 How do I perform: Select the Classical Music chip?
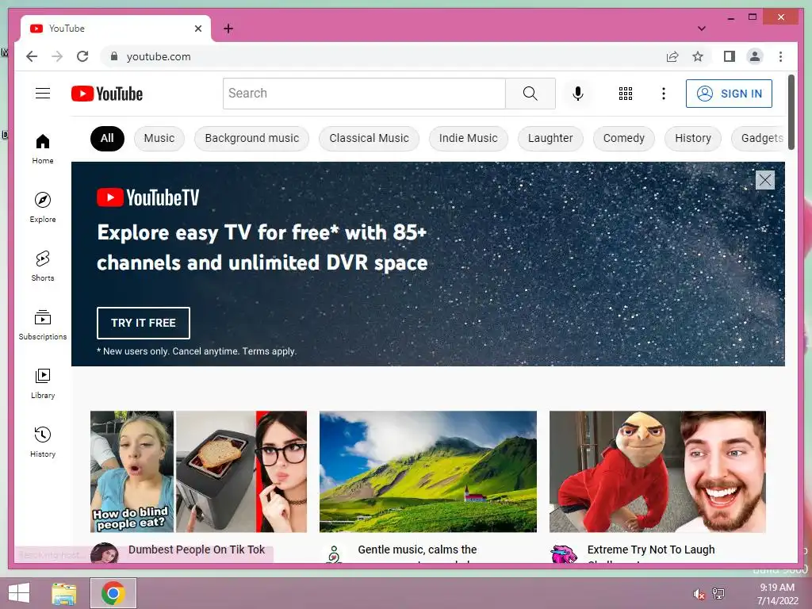(369, 138)
